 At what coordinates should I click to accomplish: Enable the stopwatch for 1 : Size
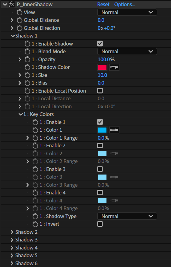(27, 75)
